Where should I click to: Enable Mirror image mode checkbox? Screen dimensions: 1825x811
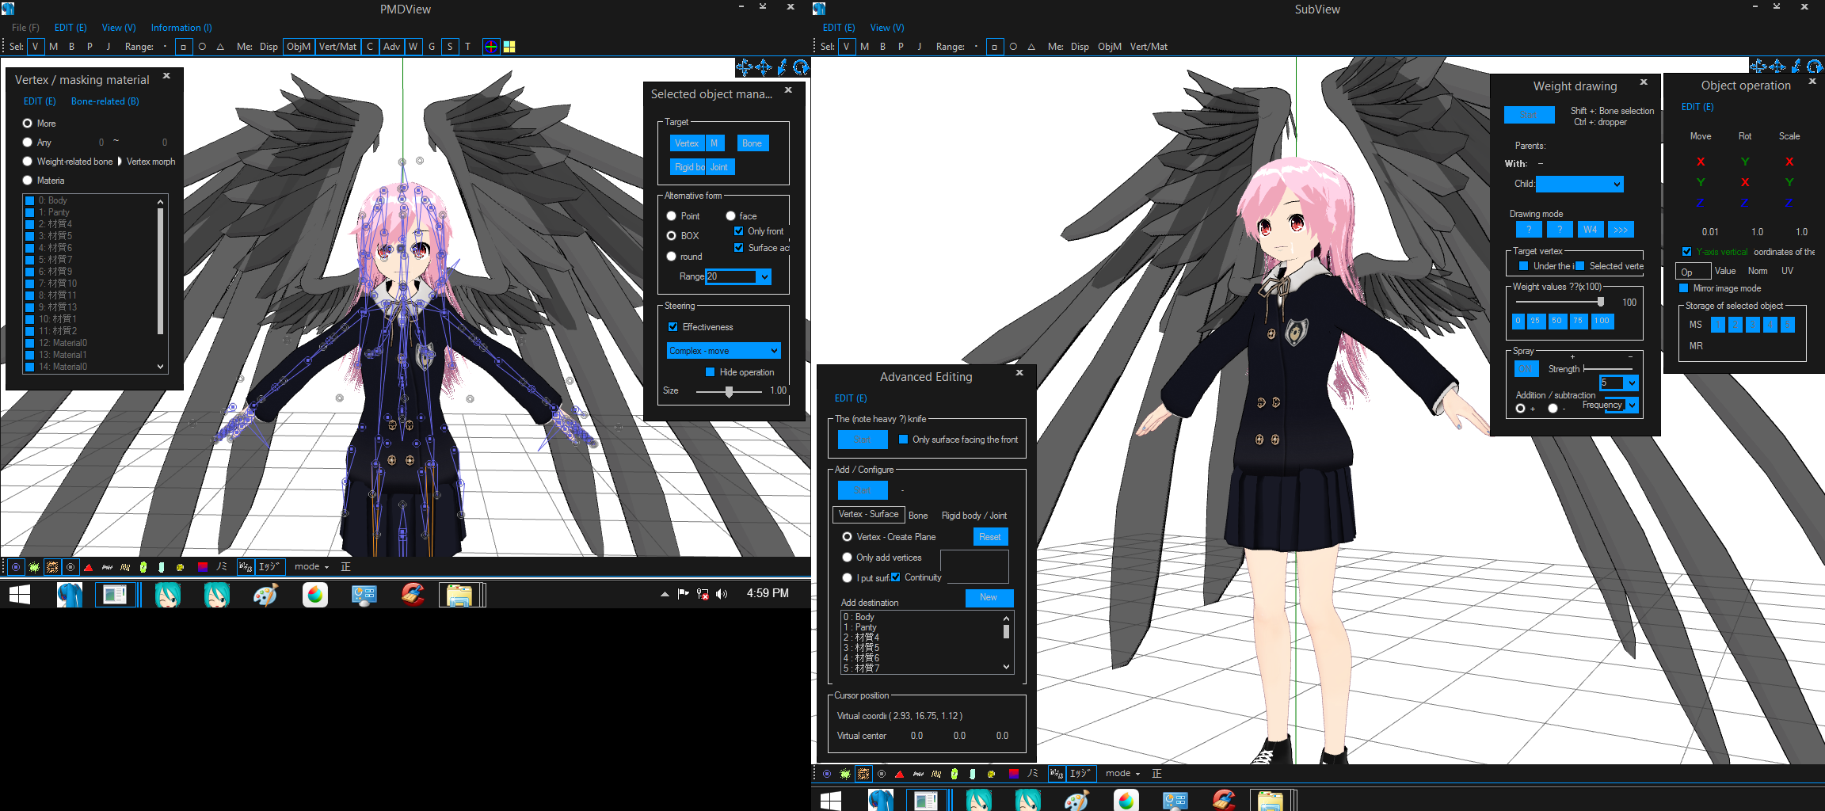[x=1683, y=288]
